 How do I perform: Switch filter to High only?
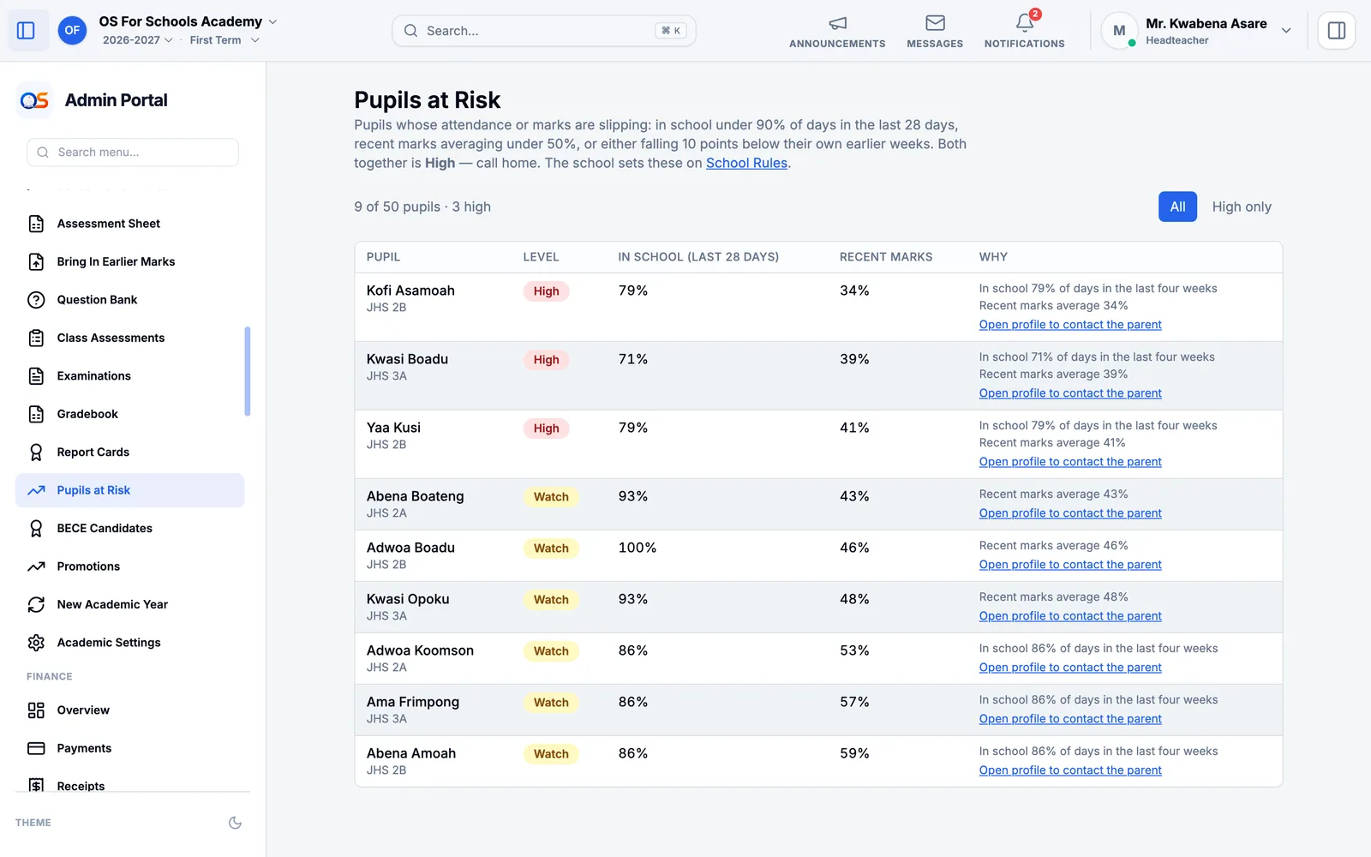tap(1242, 207)
